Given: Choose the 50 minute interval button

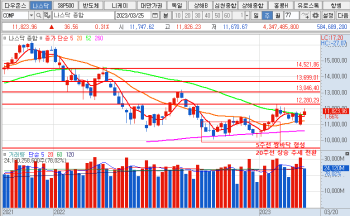Looking at the screenshot, I should tap(217, 15).
